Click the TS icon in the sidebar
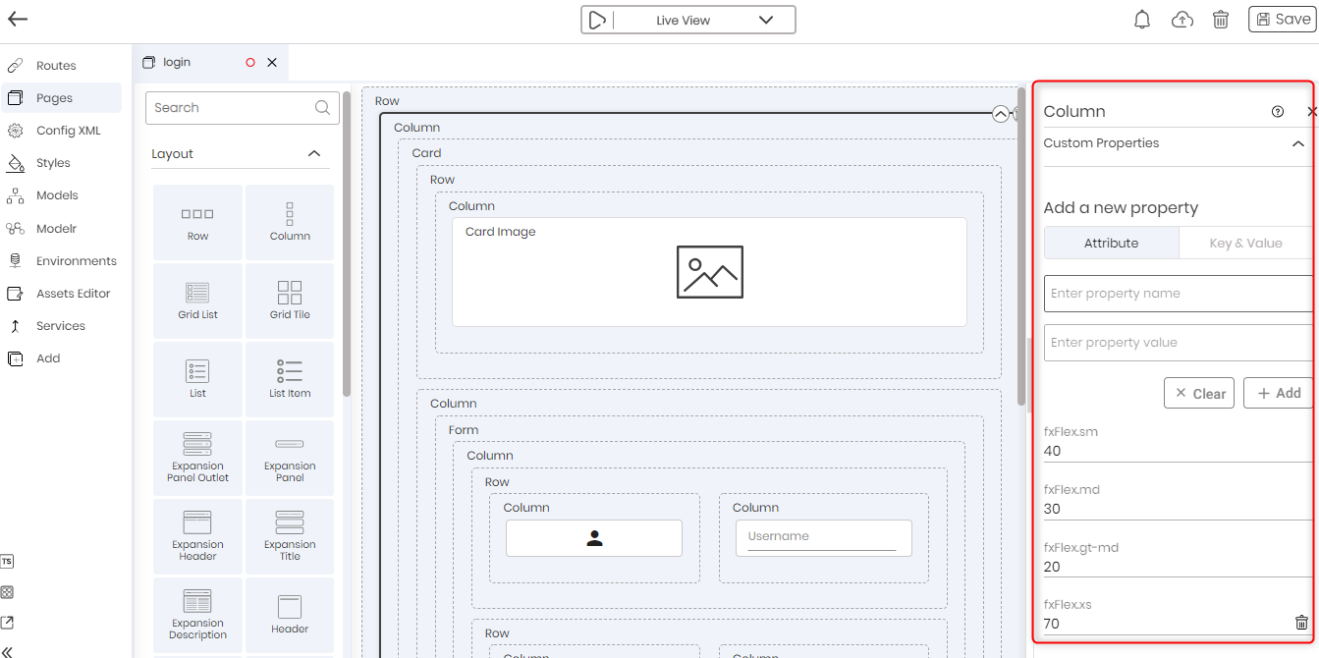 pyautogui.click(x=7, y=562)
